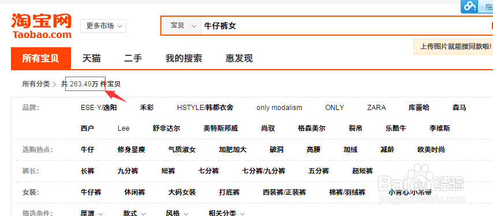Filter by brand 李维斯
The width and height of the screenshot is (493, 216).
(439, 128)
